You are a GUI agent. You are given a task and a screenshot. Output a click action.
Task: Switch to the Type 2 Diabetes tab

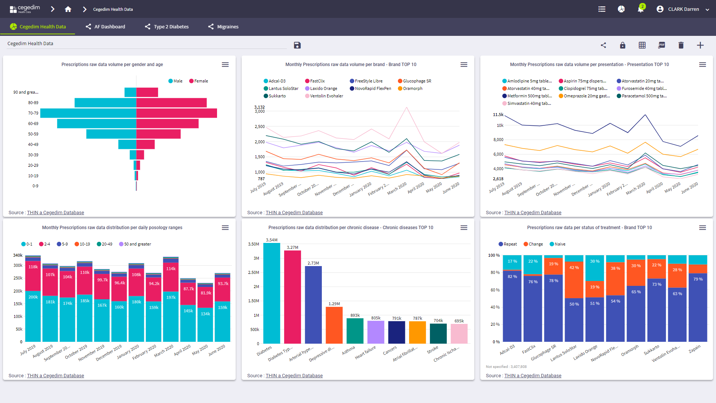pos(167,26)
